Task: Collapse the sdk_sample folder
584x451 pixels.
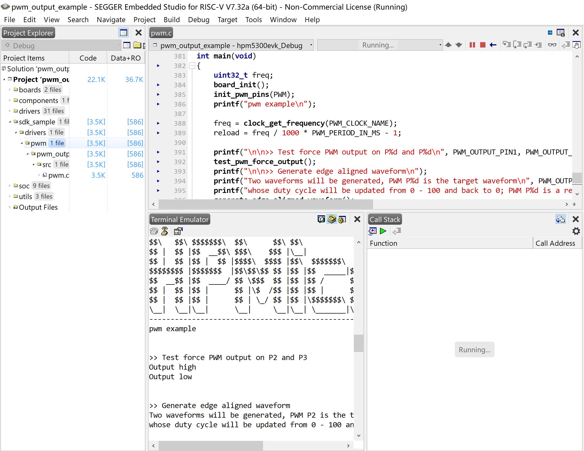Action: tap(10, 122)
